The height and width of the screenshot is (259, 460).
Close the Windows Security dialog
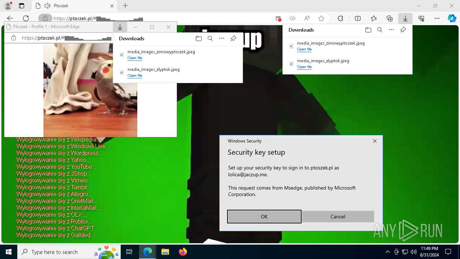[374, 141]
